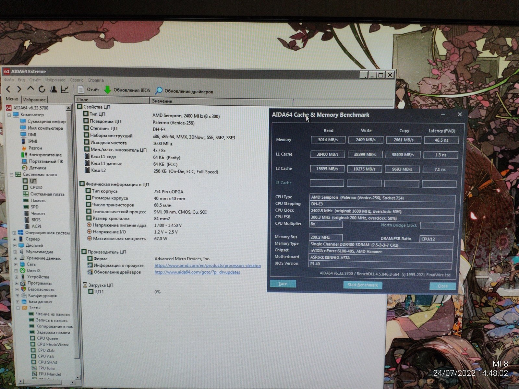Select ЦП under the motherboard branch
The height and width of the screenshot is (389, 519).
[x=33, y=181]
